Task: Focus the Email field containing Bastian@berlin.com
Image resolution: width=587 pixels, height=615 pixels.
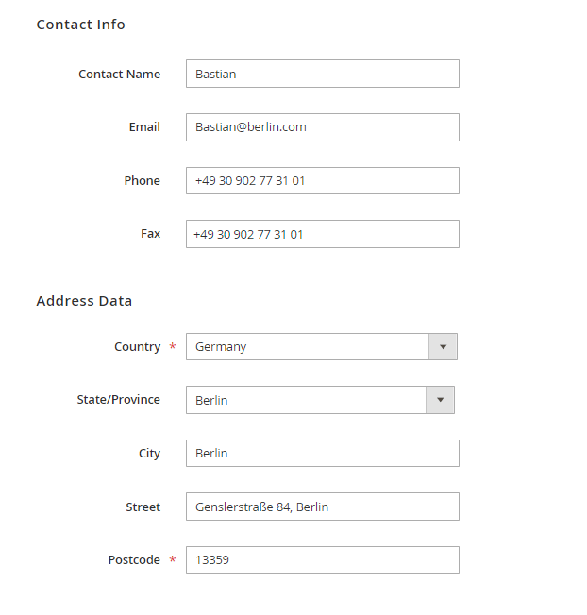Action: coord(322,127)
